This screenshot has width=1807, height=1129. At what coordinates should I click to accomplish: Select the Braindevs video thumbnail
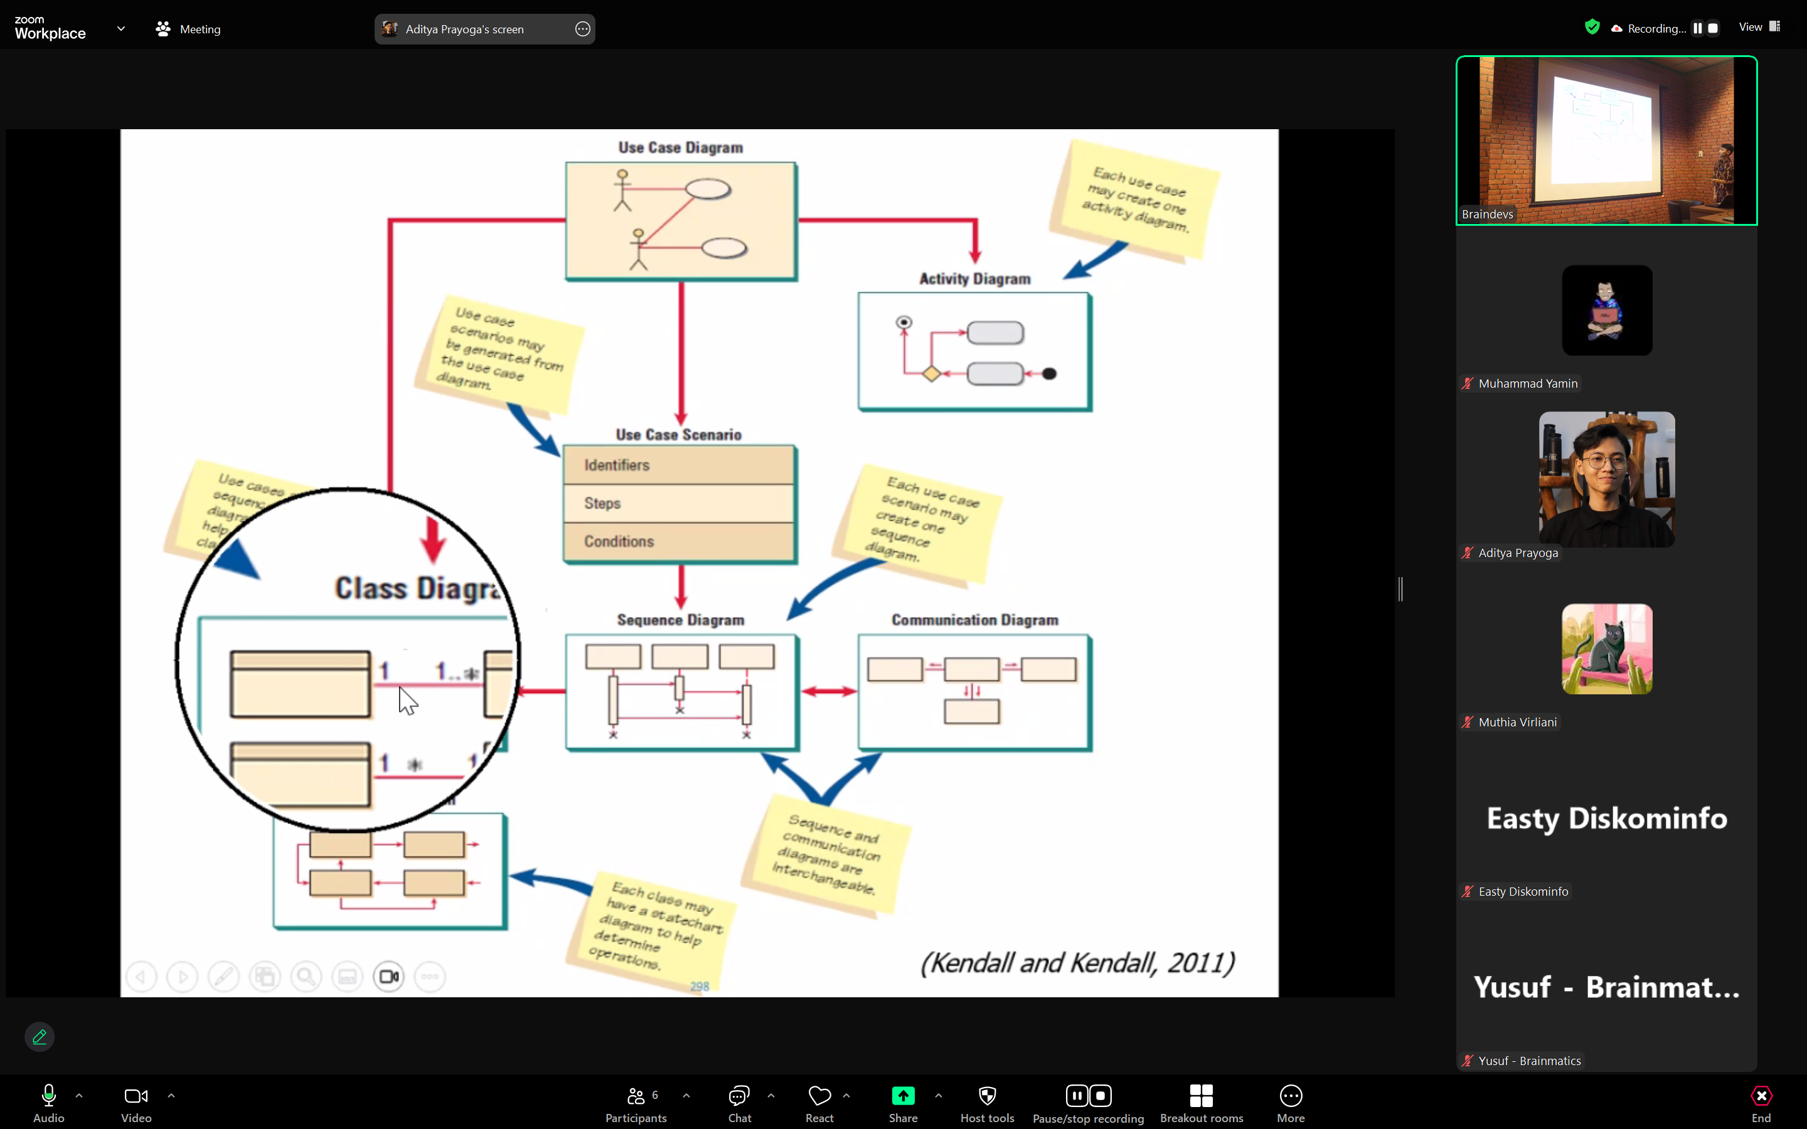(1606, 140)
